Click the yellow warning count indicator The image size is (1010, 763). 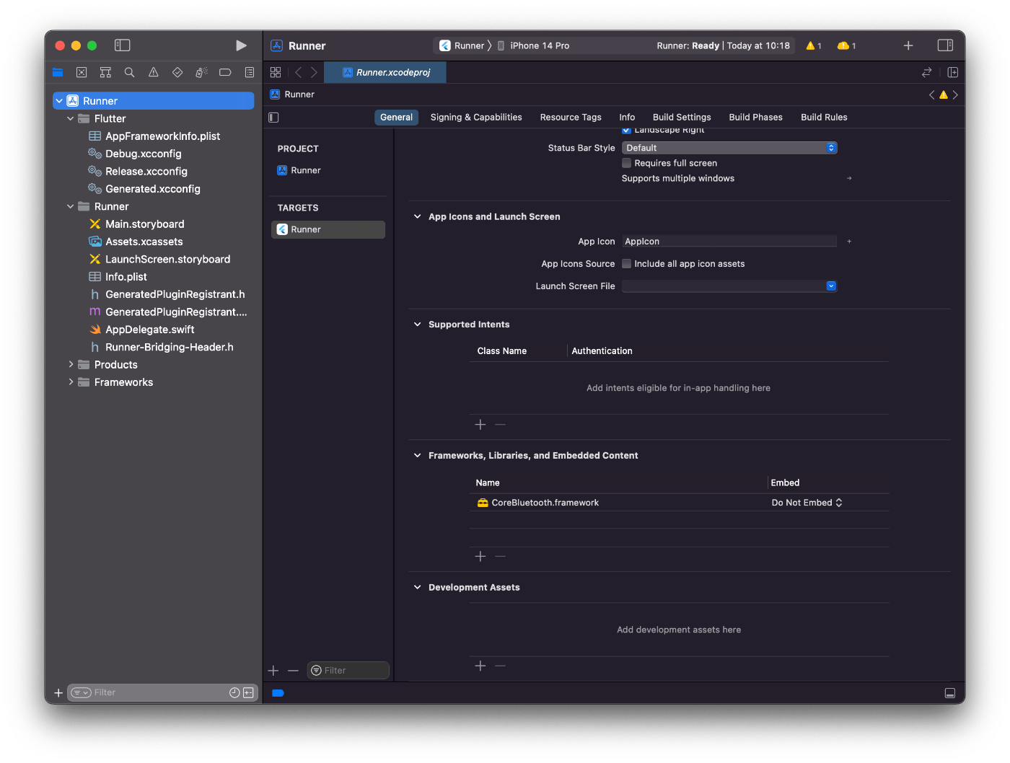814,45
